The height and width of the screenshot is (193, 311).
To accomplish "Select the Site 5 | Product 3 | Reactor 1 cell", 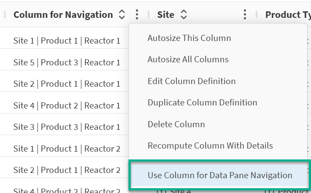I will [x=67, y=62].
